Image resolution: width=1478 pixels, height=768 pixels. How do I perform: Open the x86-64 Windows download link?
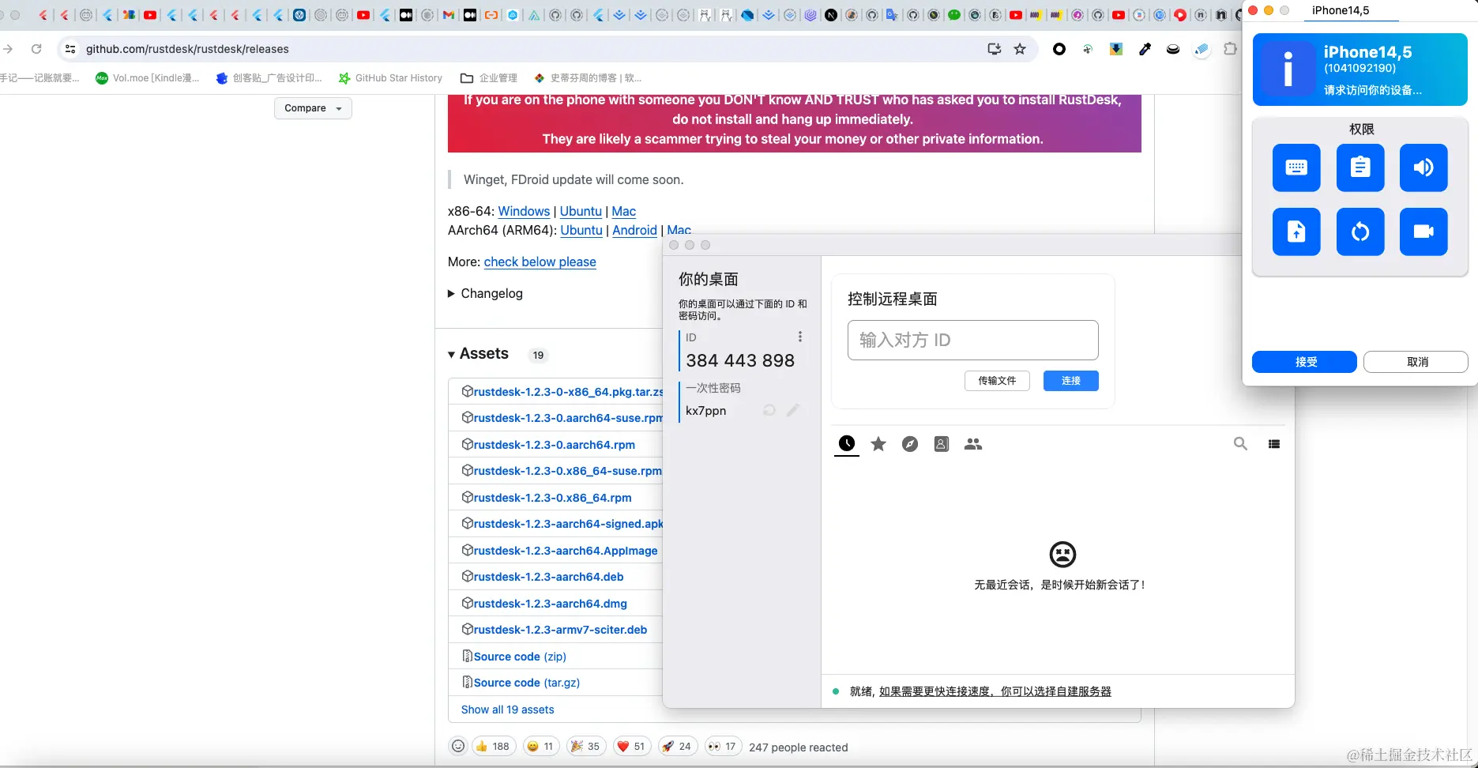click(524, 211)
